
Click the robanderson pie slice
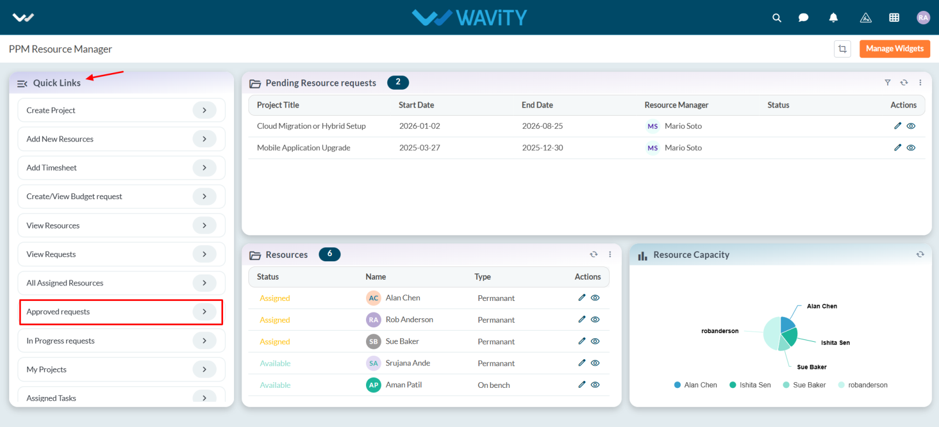[x=771, y=333]
